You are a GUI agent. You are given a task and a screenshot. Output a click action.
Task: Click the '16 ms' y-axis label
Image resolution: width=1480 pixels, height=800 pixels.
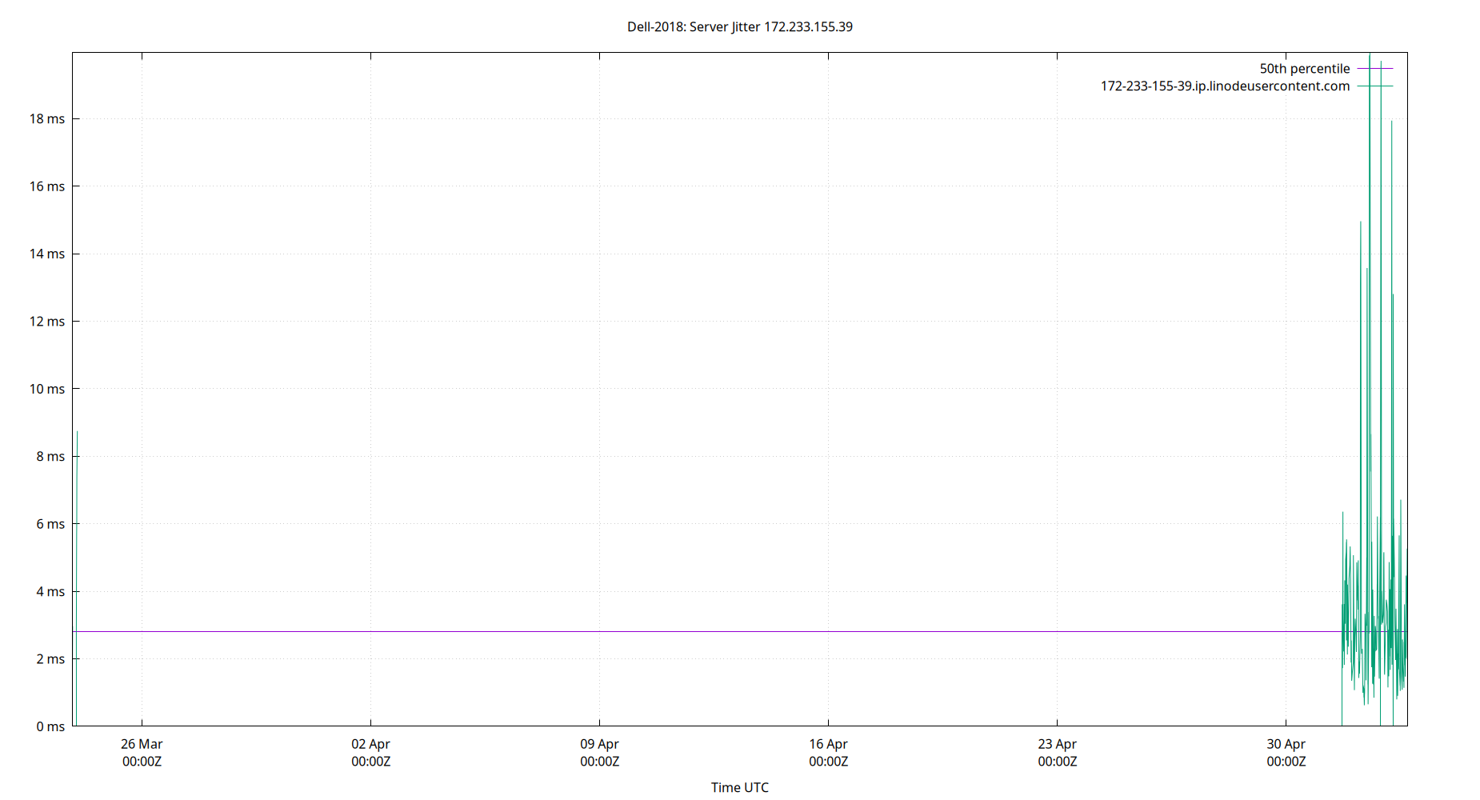(47, 186)
